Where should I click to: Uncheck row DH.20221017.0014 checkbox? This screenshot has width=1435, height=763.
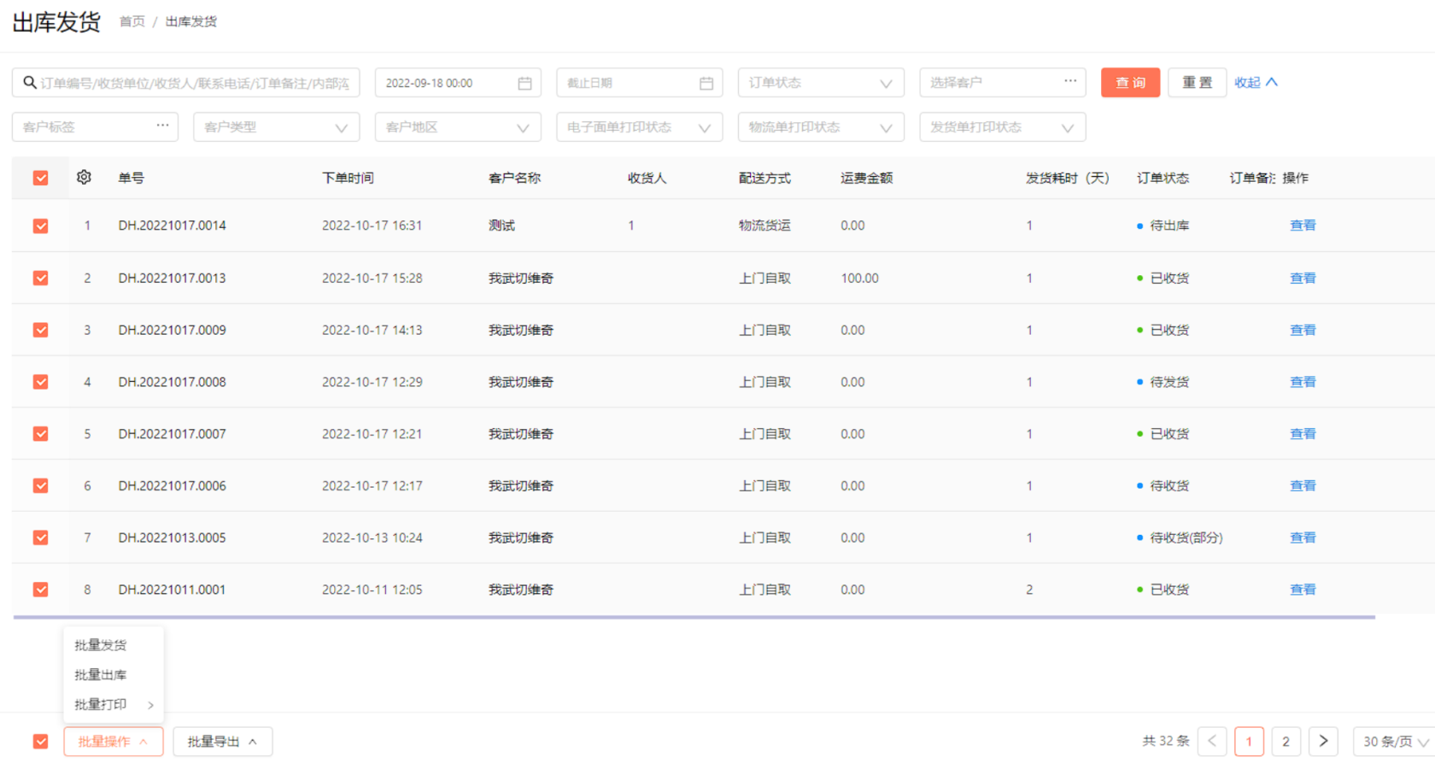click(40, 226)
